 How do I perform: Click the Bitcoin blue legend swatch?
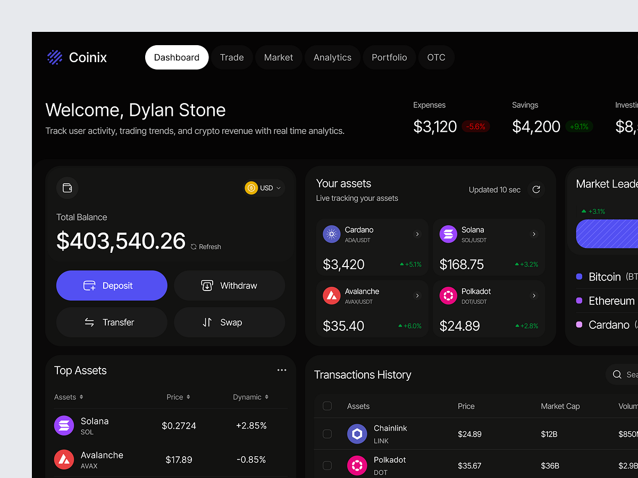580,277
